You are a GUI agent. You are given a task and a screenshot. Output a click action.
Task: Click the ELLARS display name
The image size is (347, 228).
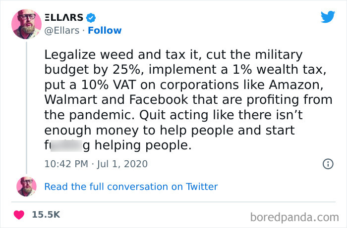64,17
